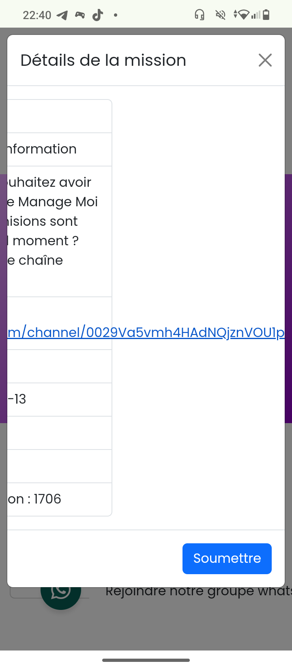Tap the Wi-Fi status icon
The height and width of the screenshot is (670, 292).
[x=243, y=15]
